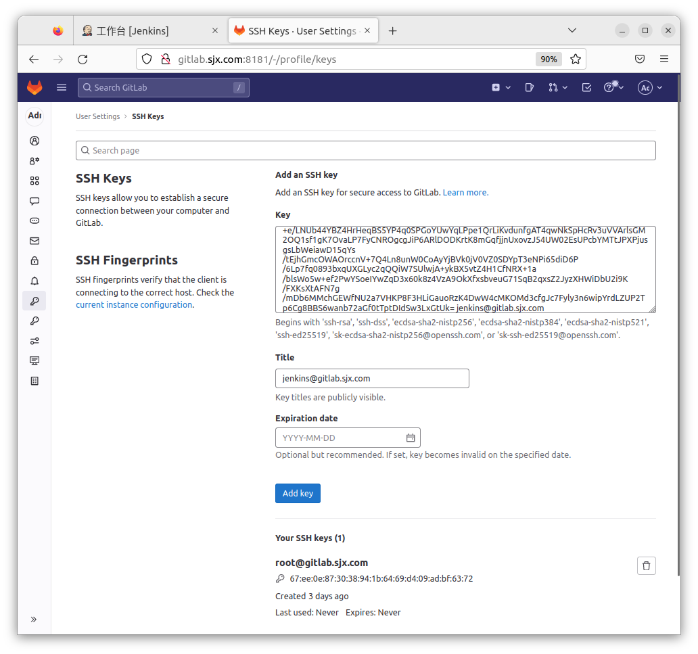Screen dimensions: 698x654
Task: Open the Issues icon in top bar
Action: coord(530,87)
